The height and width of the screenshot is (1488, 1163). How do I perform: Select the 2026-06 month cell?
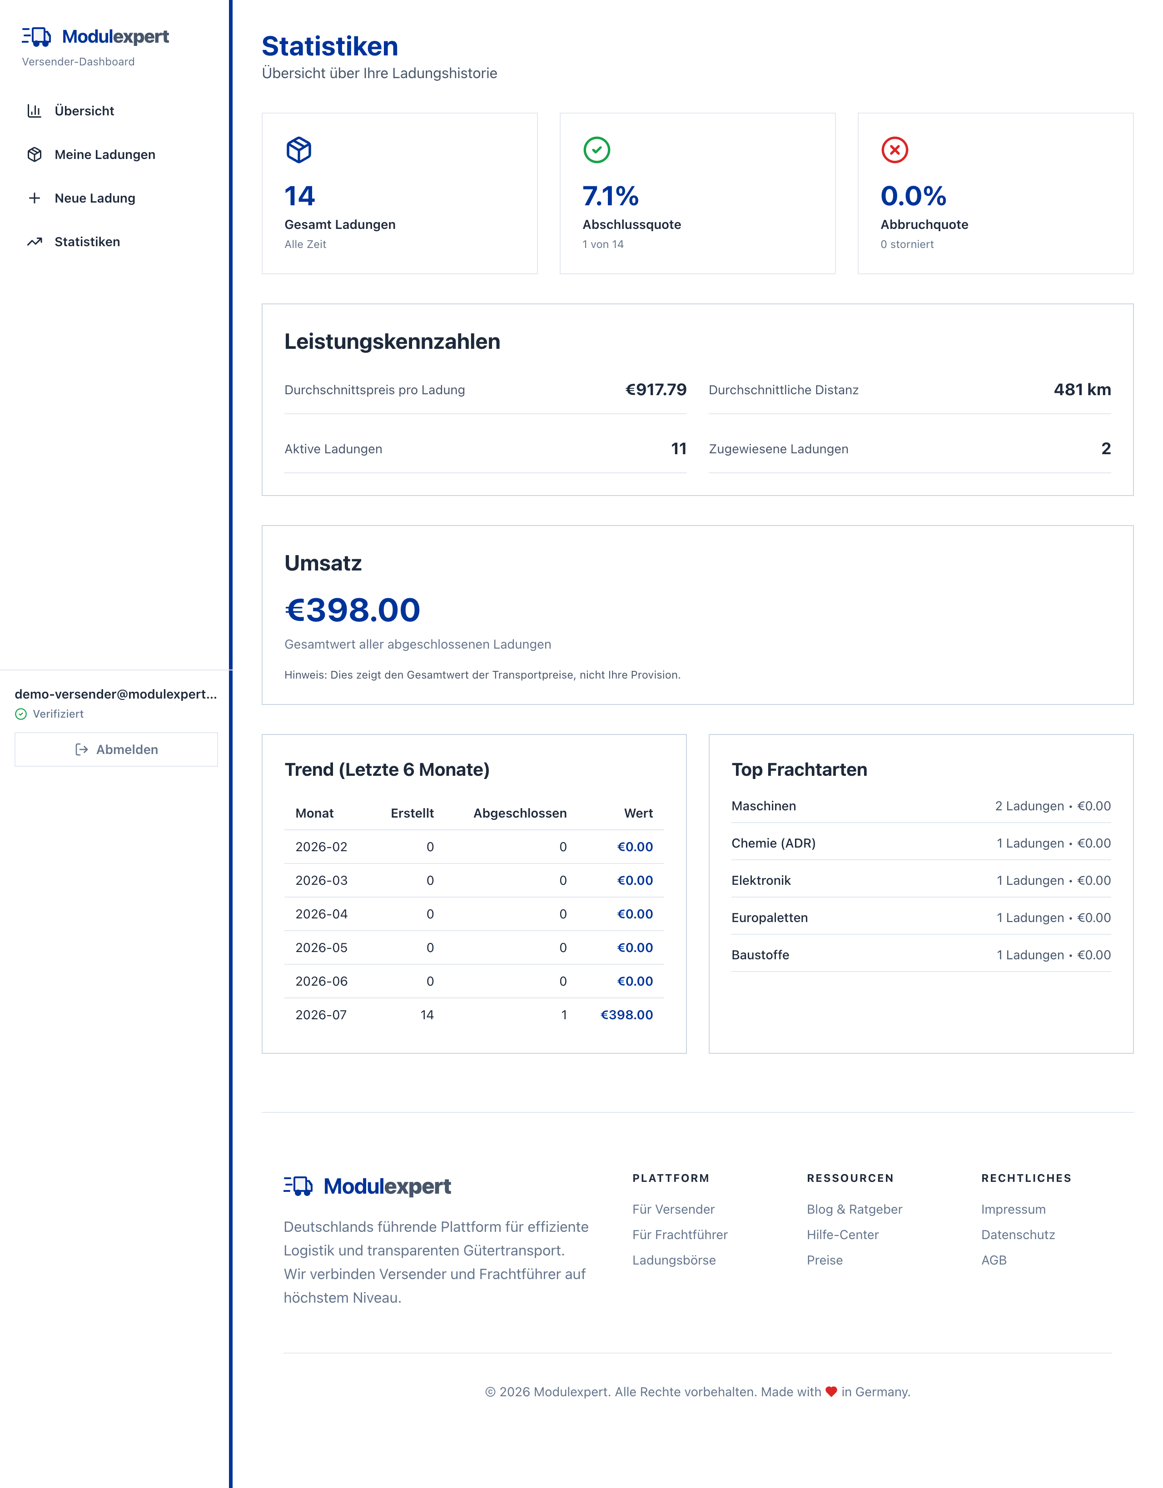click(322, 982)
